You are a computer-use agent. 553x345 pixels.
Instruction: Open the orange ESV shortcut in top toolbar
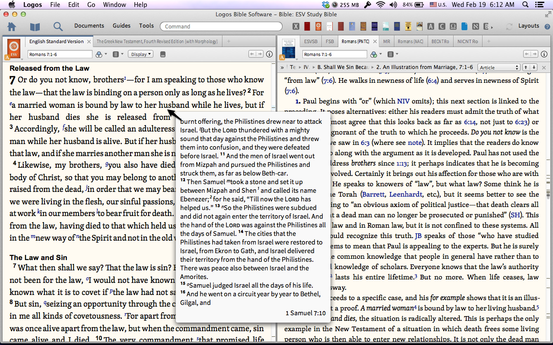(x=318, y=26)
